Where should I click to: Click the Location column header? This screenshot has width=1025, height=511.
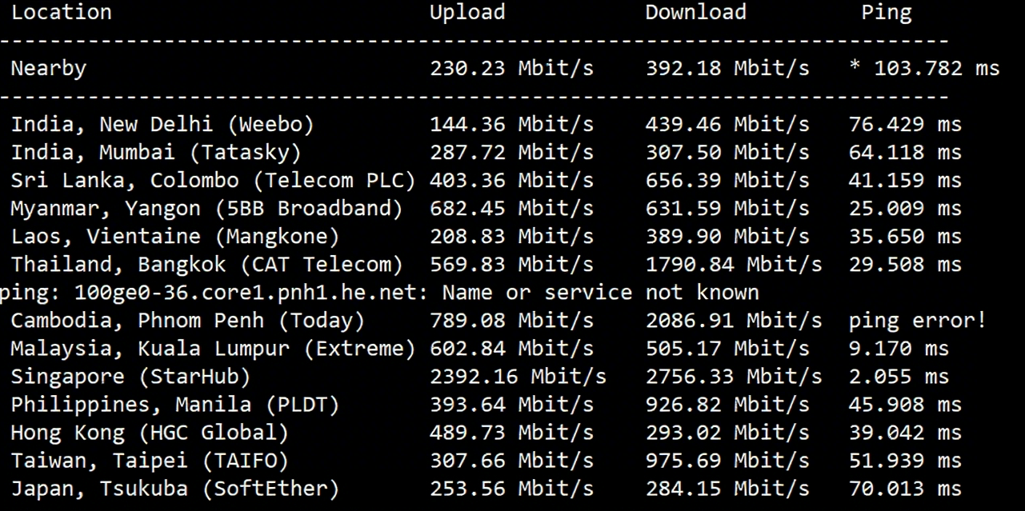61,12
